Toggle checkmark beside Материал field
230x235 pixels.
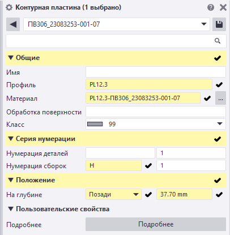coord(207,98)
